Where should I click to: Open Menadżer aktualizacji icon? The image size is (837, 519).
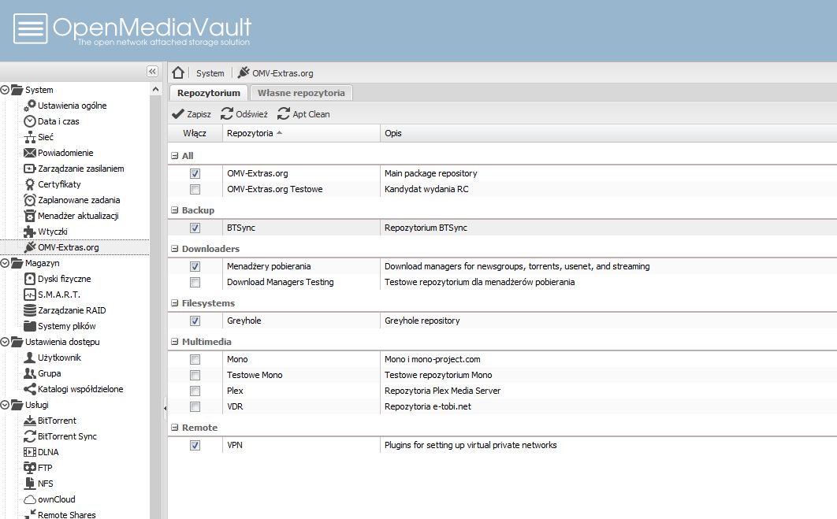pyautogui.click(x=30, y=216)
